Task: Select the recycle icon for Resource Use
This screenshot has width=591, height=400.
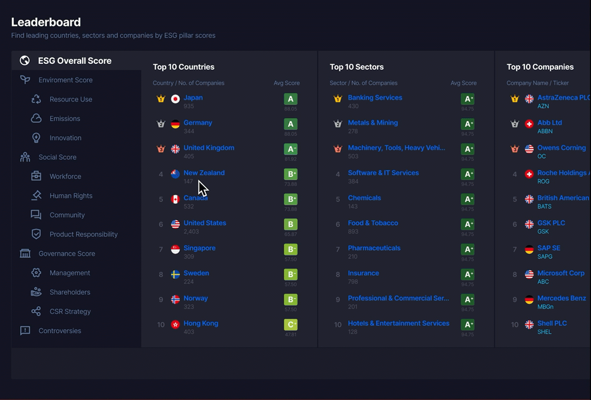Action: (x=36, y=99)
